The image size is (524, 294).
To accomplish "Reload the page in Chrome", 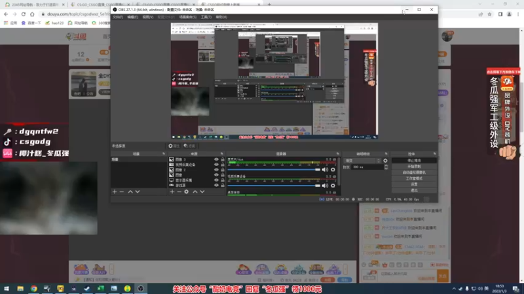I will [24, 14].
